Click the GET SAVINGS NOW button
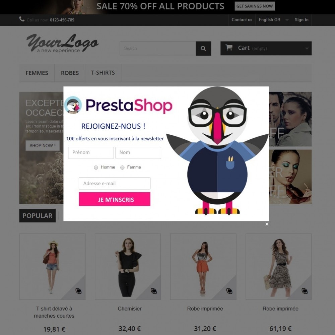This screenshot has height=335, width=335. click(255, 6)
